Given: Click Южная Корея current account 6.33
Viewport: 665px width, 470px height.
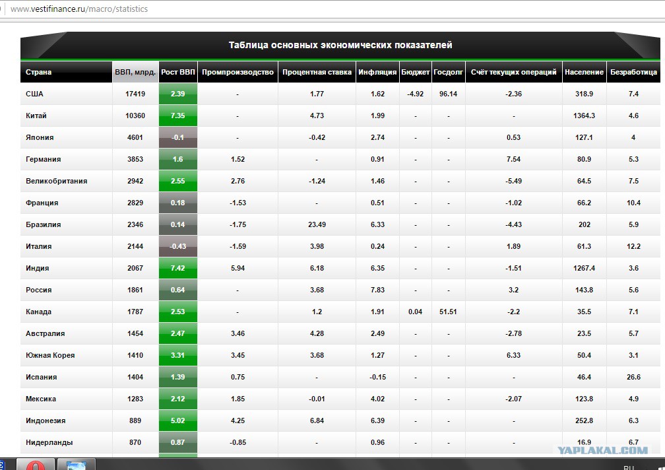Looking at the screenshot, I should [513, 355].
